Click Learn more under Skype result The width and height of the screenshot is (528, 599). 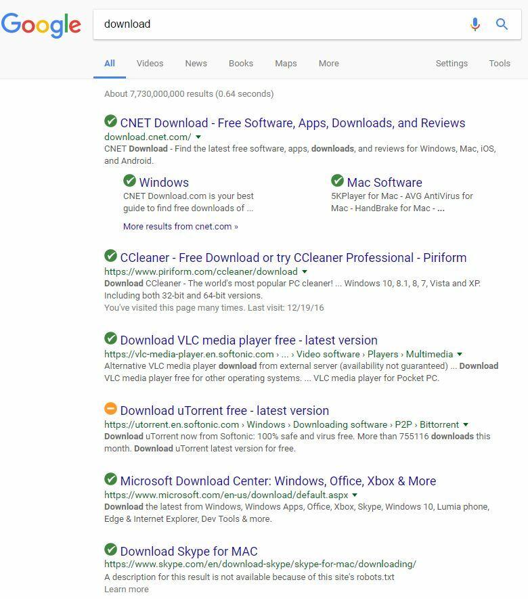tap(127, 590)
